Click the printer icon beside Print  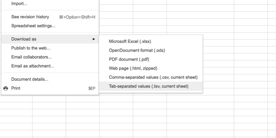(x=6, y=88)
